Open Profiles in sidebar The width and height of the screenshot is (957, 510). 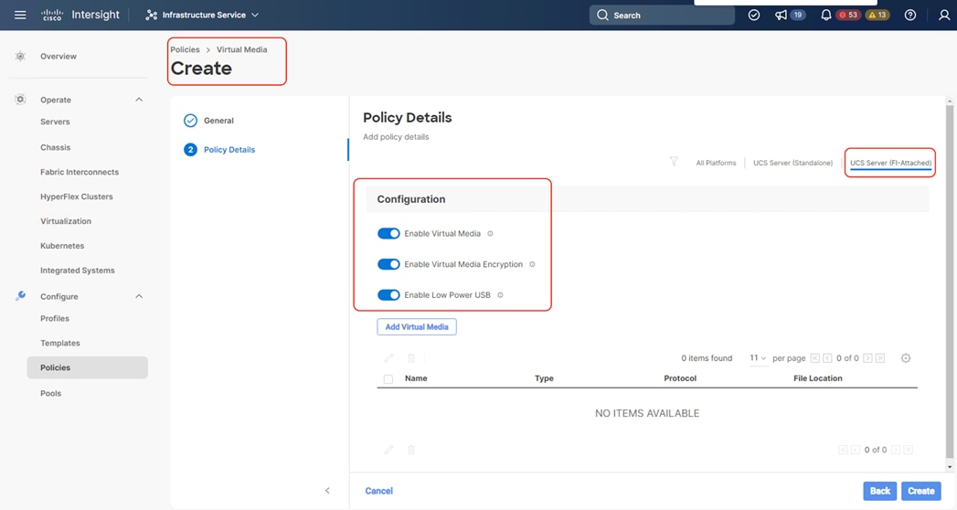click(x=55, y=318)
